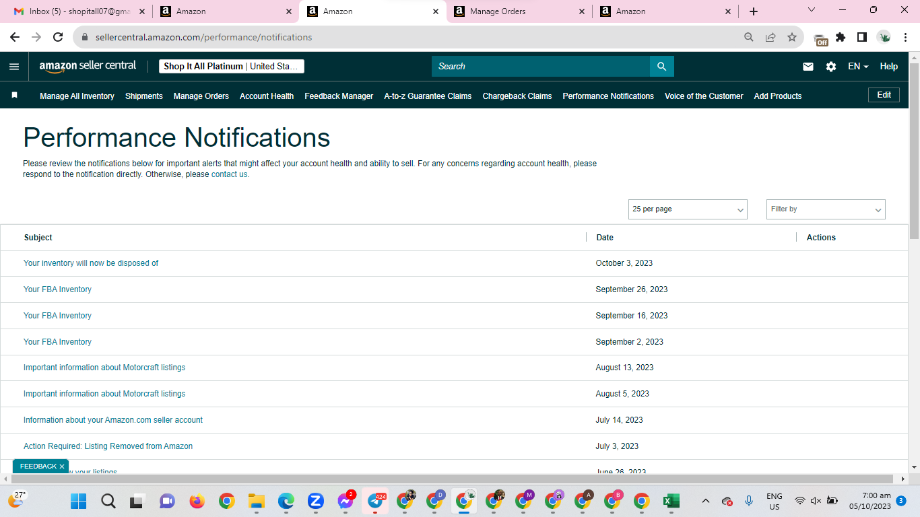Open Microsoft Edge from the taskbar

point(286,501)
